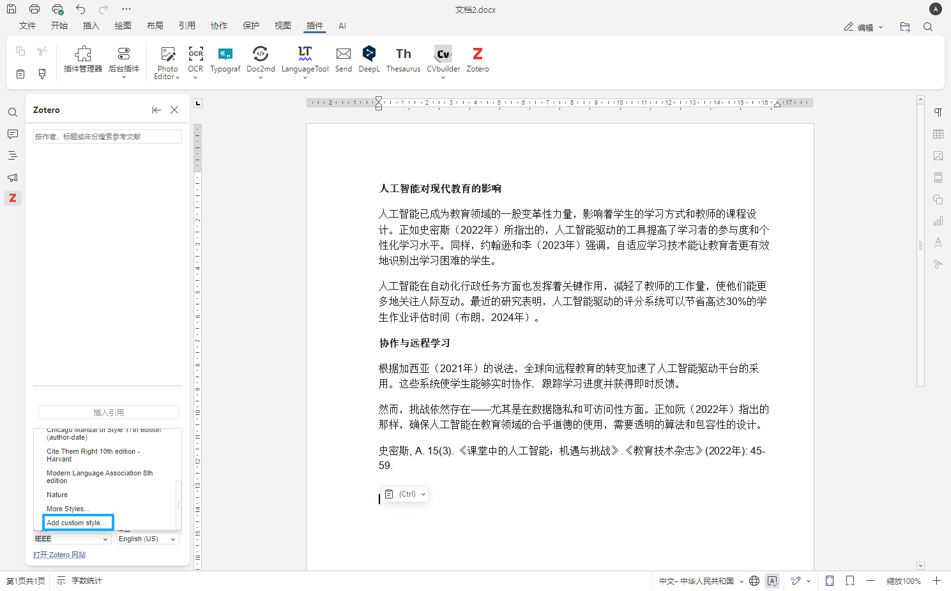
Task: Open the English (US) language dropdown
Action: click(147, 538)
